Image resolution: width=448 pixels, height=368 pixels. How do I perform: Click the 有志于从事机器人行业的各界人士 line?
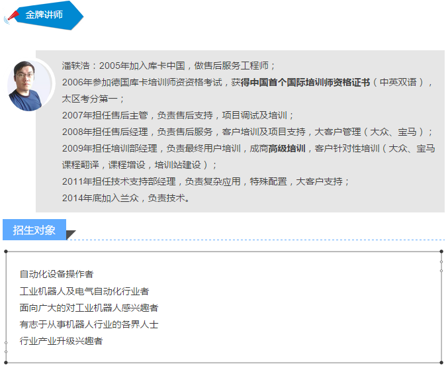(89, 324)
